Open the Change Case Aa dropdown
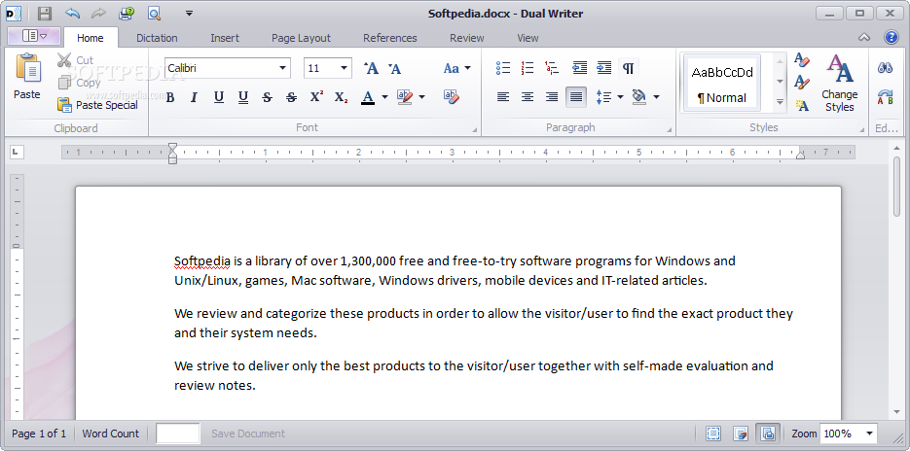This screenshot has width=910, height=451. pyautogui.click(x=456, y=68)
